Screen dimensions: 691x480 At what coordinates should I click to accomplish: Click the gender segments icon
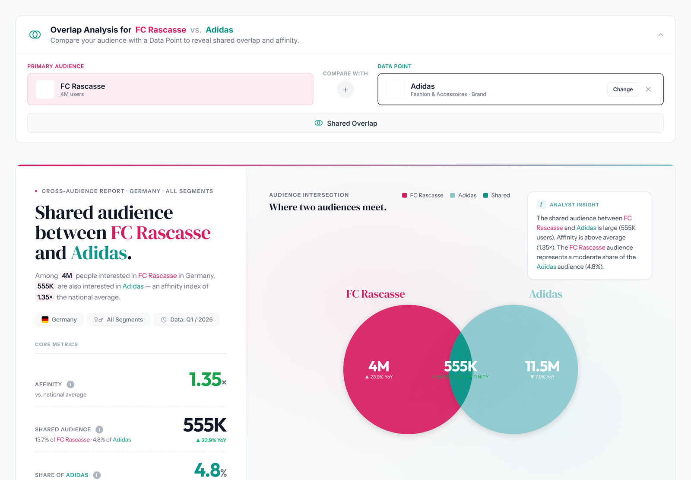98,320
